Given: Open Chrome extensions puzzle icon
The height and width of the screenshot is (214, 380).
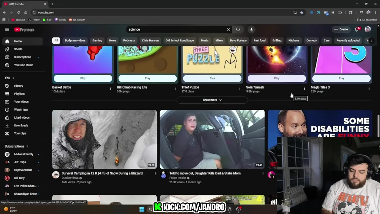Looking at the screenshot, I should pos(340,12).
